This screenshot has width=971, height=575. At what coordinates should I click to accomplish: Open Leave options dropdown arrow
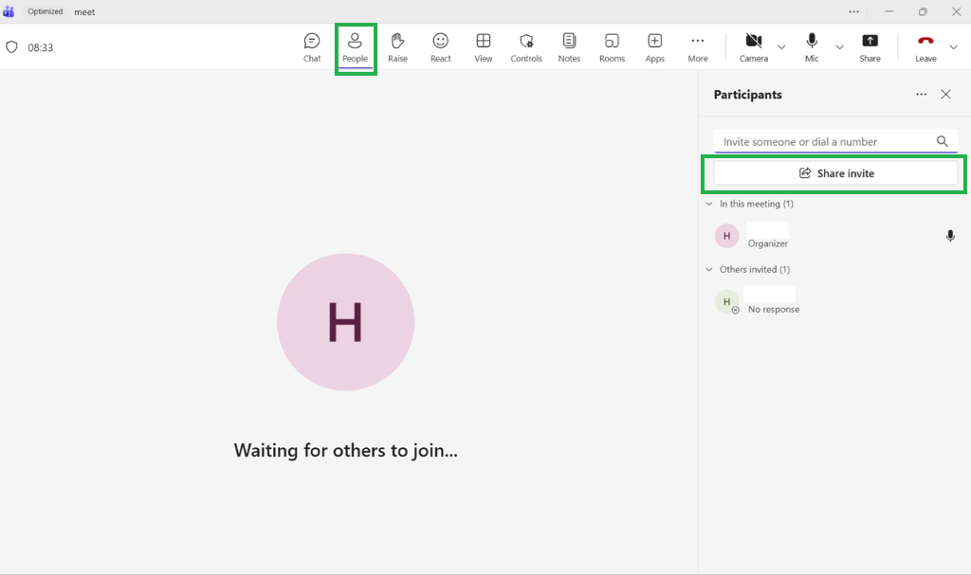pyautogui.click(x=953, y=47)
